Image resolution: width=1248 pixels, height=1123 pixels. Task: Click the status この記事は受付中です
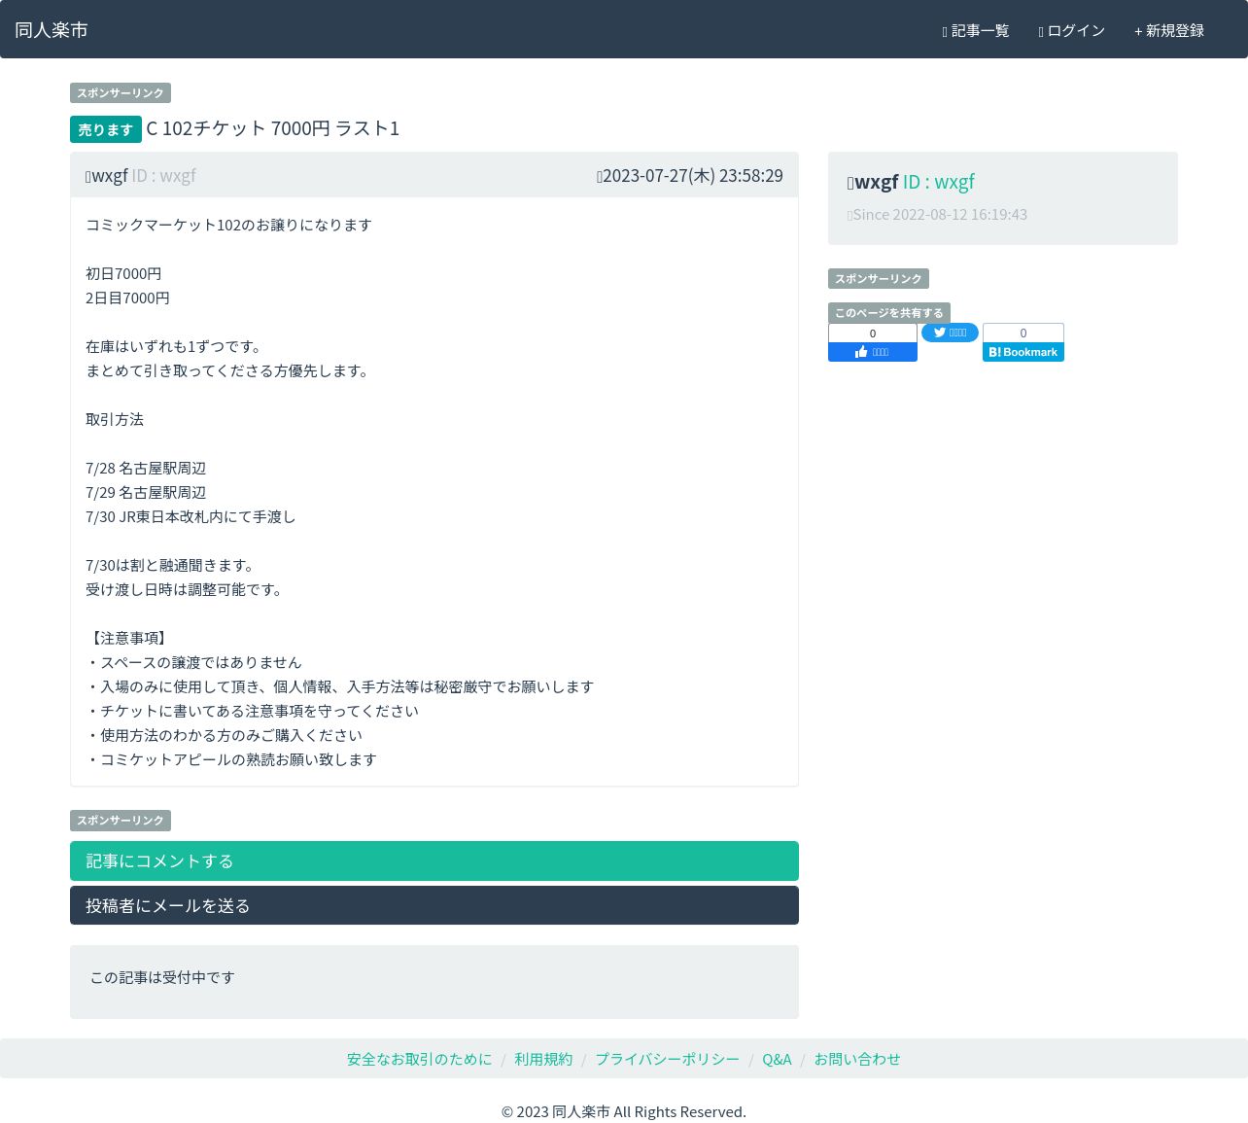[x=162, y=977]
